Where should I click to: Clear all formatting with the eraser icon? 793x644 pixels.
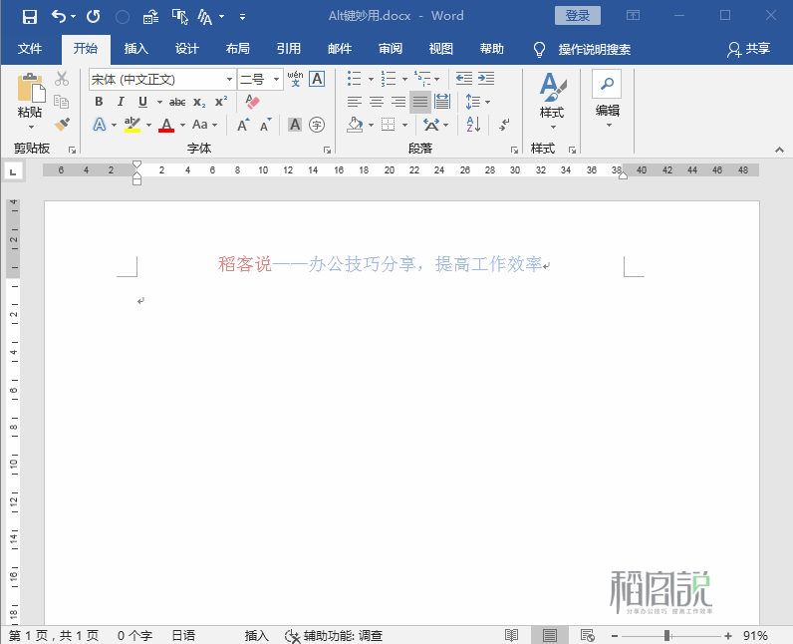[x=252, y=102]
